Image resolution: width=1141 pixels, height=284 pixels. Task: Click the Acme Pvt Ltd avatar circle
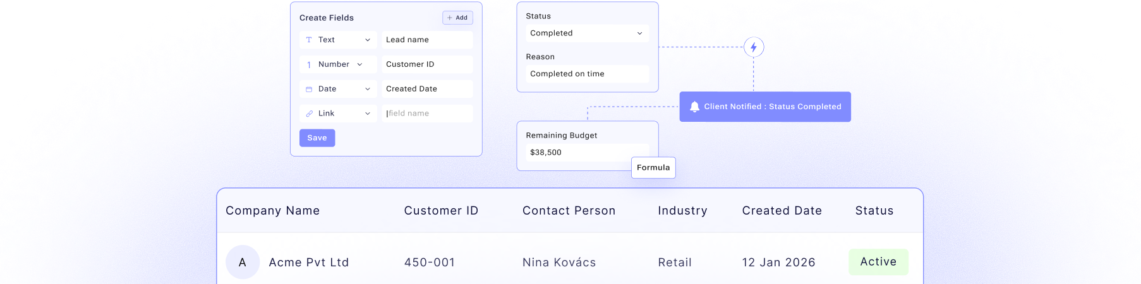point(243,263)
